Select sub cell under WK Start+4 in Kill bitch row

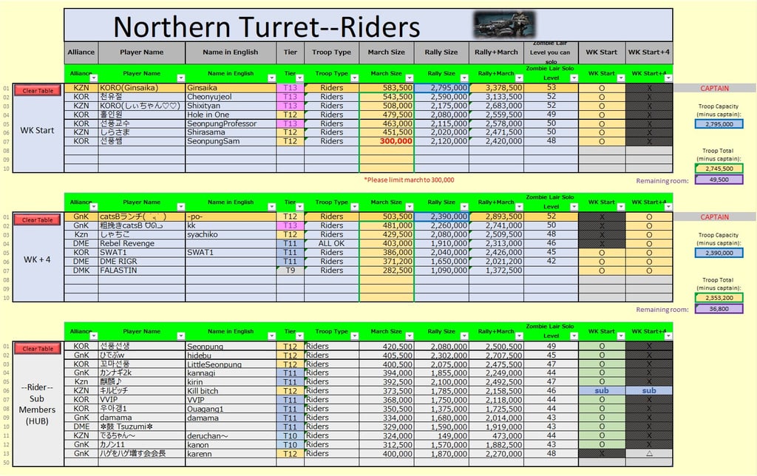coord(649,390)
